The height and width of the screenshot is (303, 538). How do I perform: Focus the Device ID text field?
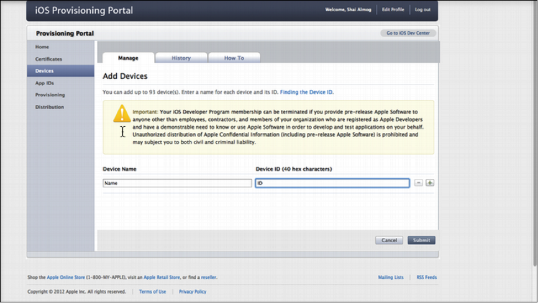[x=332, y=183]
